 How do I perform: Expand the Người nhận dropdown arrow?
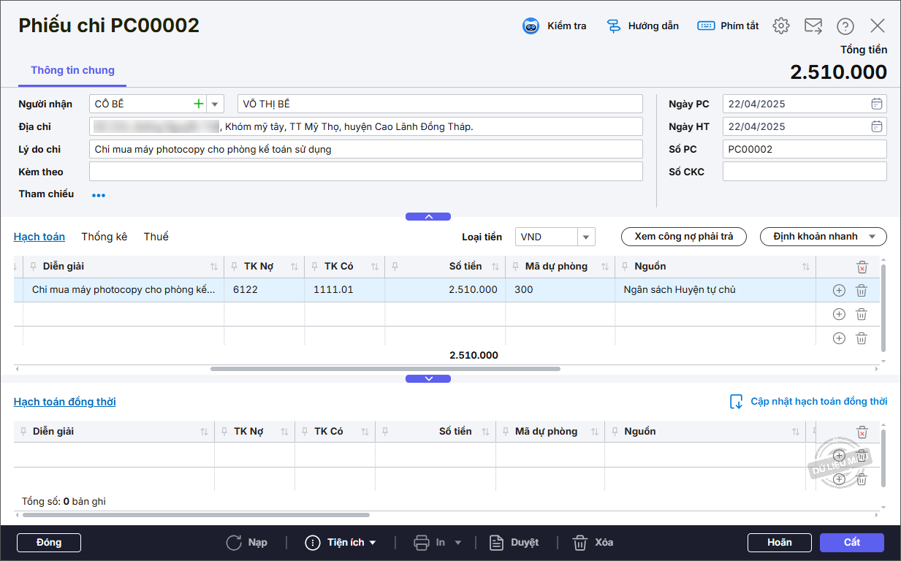[215, 104]
